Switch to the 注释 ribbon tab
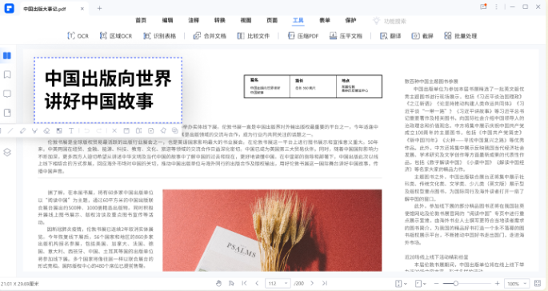Screen dimensions: 548x291 194,21
